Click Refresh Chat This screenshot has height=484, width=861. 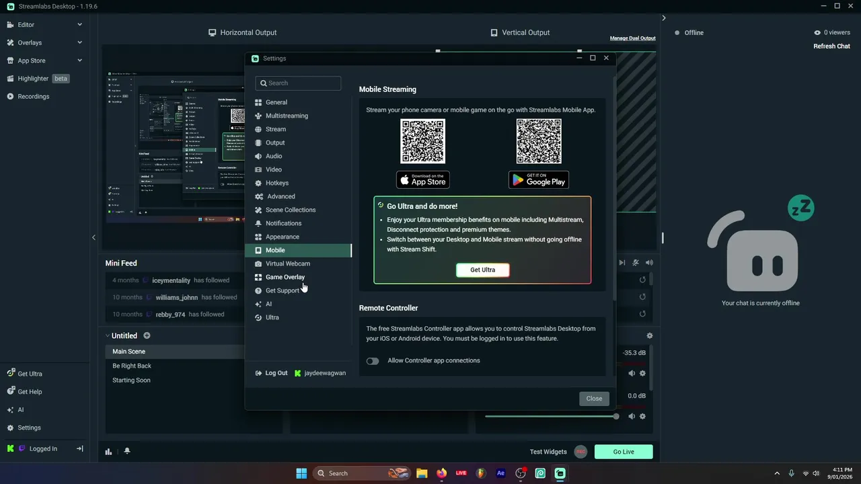(x=831, y=46)
